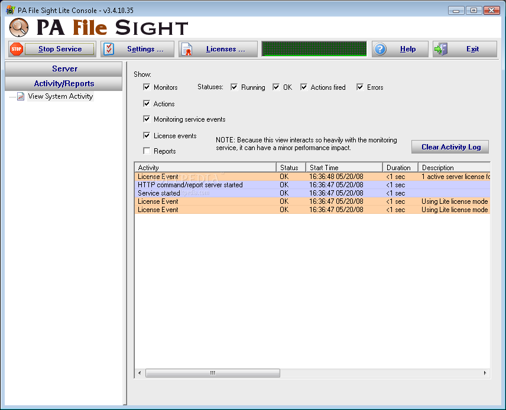Sort by the Duration column header
Image resolution: width=506 pixels, height=410 pixels.
click(x=400, y=167)
